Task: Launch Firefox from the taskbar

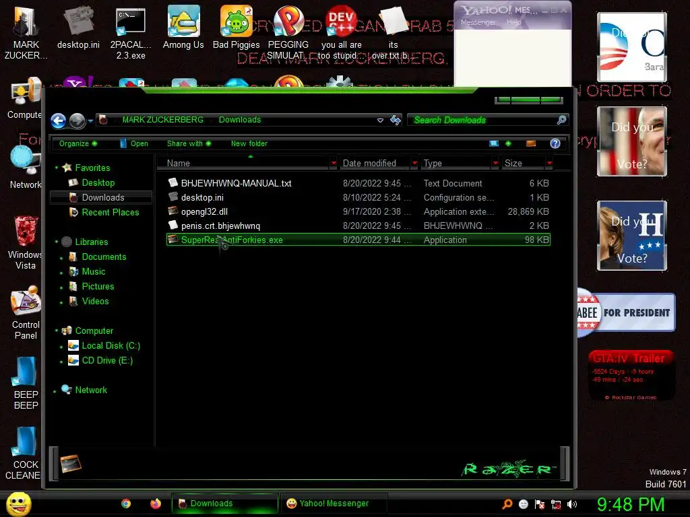Action: (156, 504)
